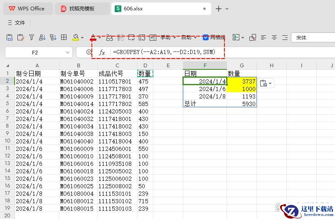Select column F header
Image resolution: width=335 pixels, height=219 pixels.
pos(205,66)
